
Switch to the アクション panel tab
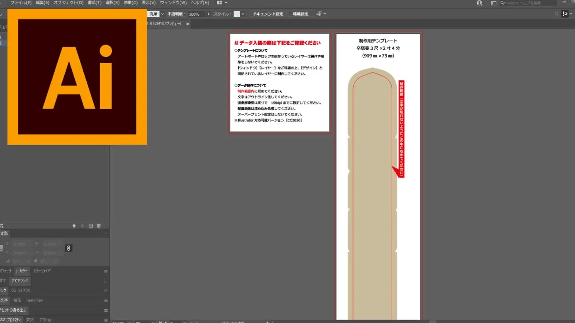pos(46,319)
